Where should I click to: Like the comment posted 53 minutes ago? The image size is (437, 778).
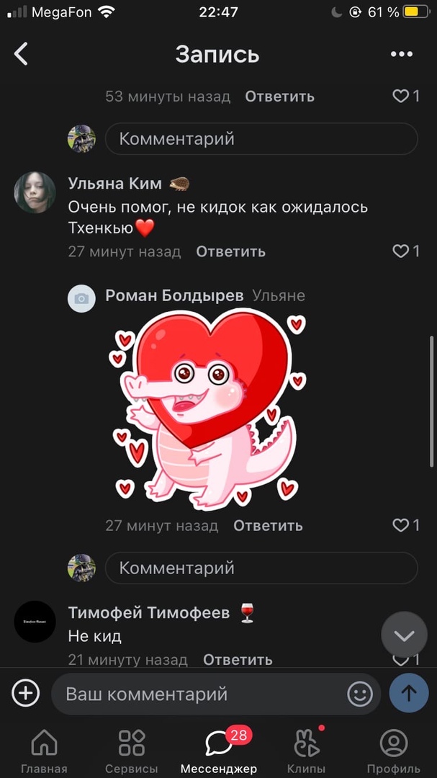pyautogui.click(x=406, y=97)
